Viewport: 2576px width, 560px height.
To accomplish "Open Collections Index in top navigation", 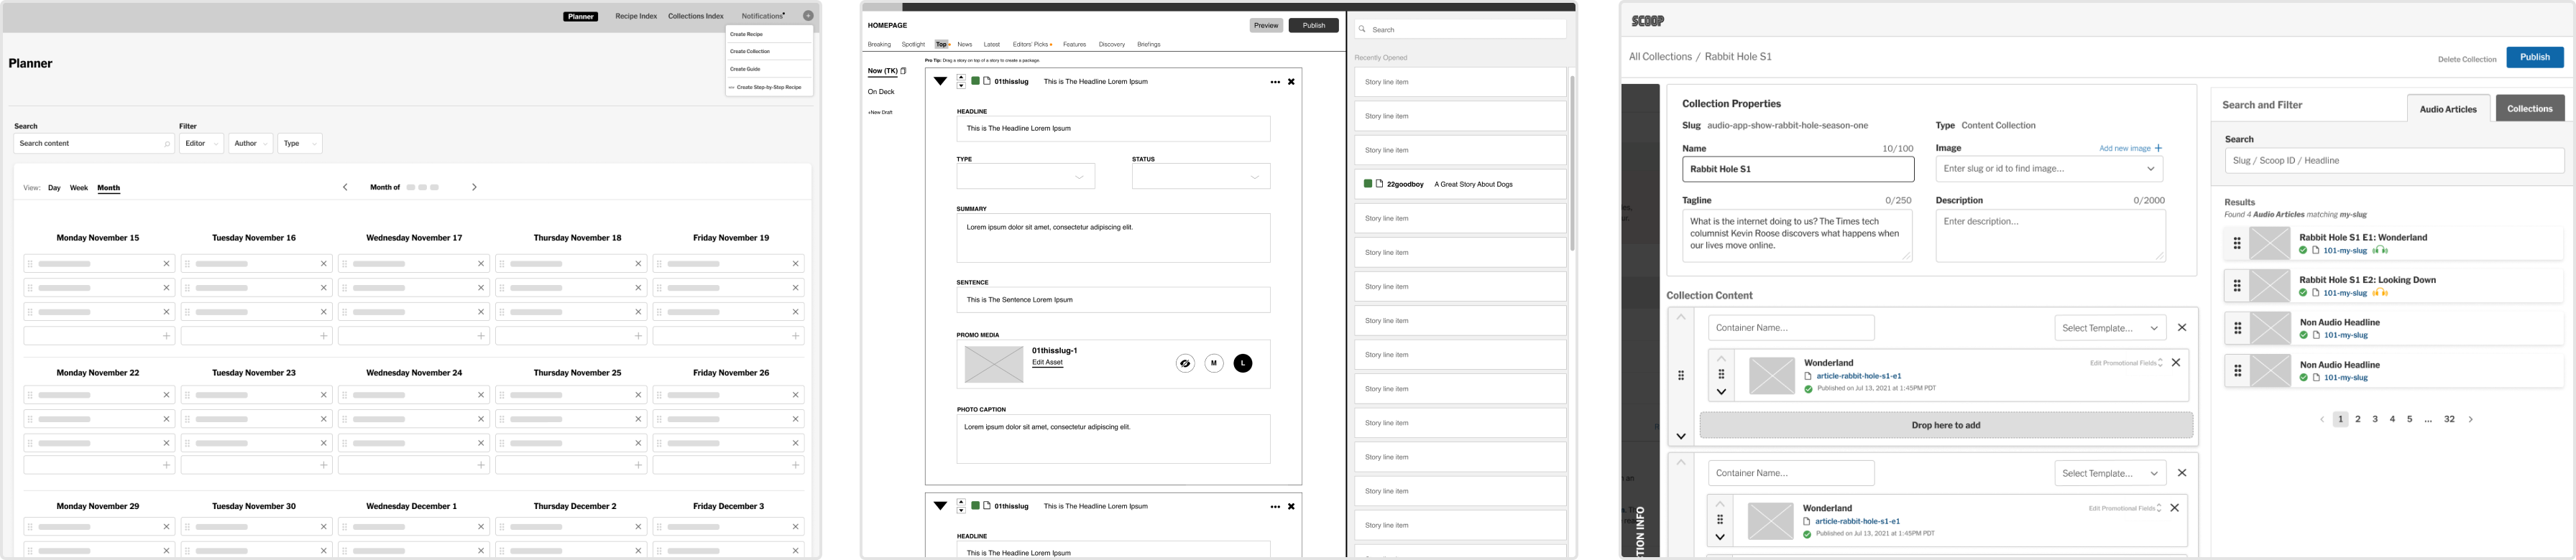I will click(695, 16).
